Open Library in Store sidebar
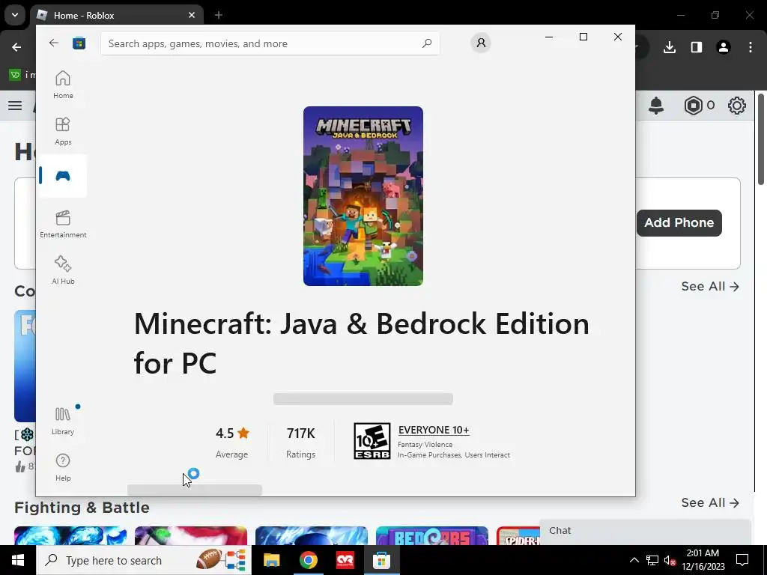The image size is (767, 575). pos(63,421)
